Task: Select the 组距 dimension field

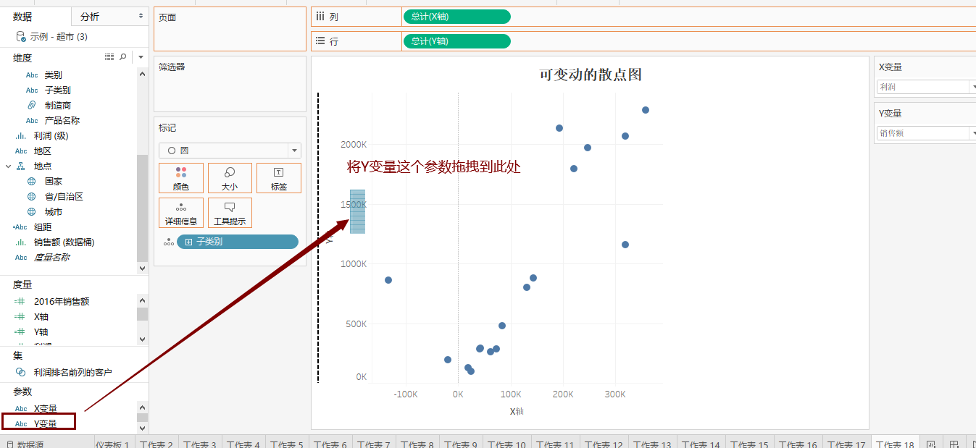Action: 43,227
